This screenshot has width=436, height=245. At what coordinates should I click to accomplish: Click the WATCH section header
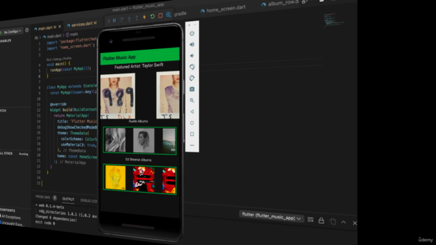click(3, 110)
